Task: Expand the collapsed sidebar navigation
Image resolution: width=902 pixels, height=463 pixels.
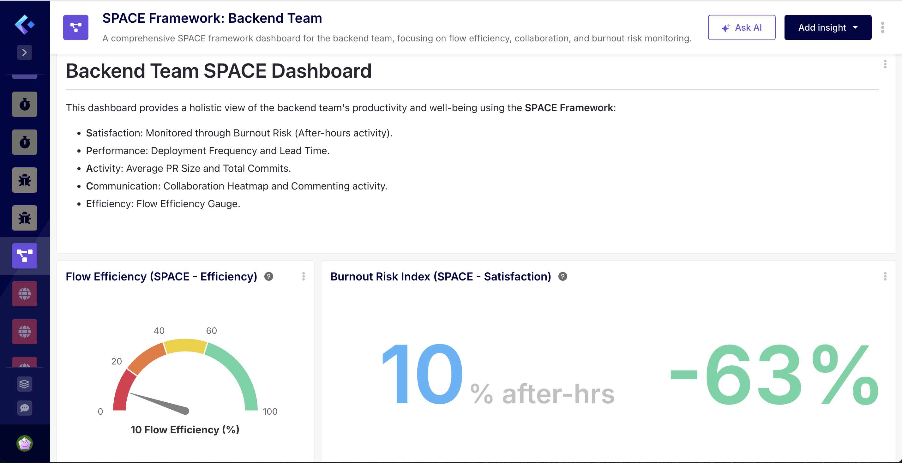Action: point(24,52)
